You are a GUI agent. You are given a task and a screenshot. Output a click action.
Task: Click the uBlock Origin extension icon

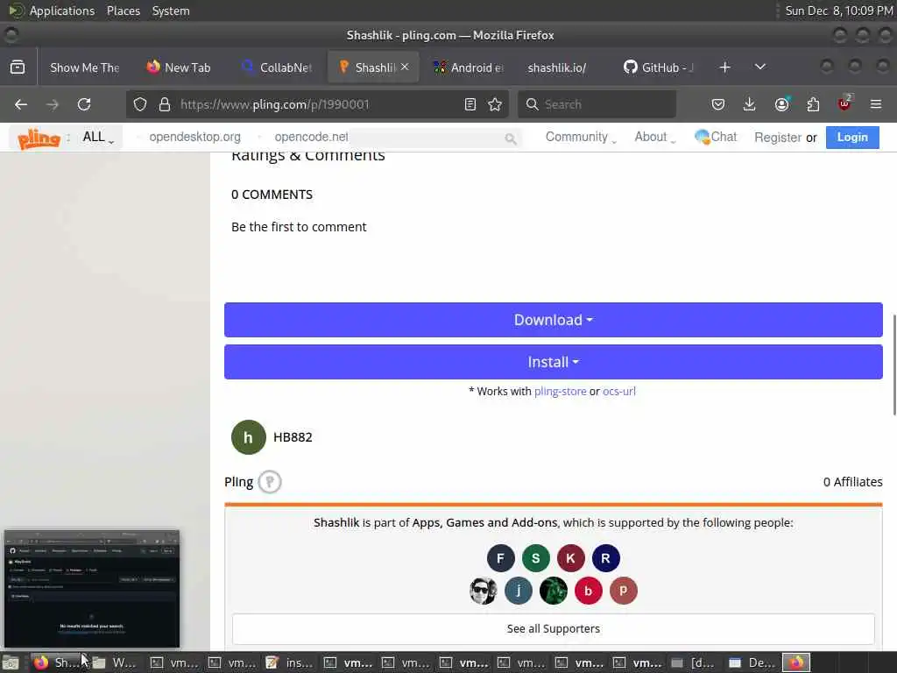point(844,103)
